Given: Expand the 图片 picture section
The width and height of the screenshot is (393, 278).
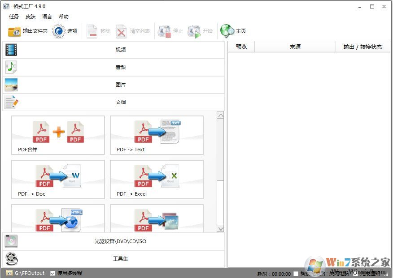Looking at the screenshot, I should click(114, 85).
